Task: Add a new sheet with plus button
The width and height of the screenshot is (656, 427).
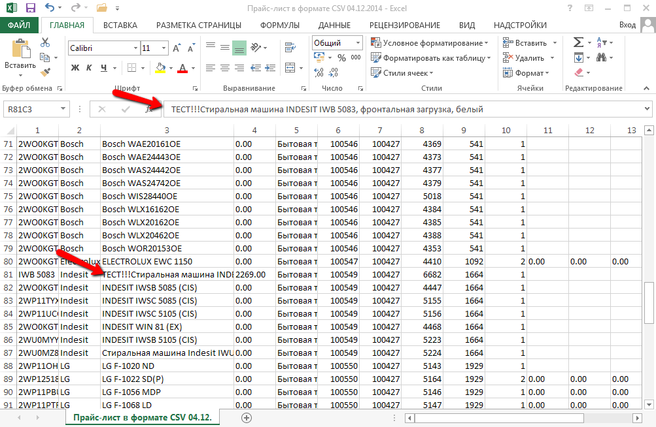Action: point(247,417)
